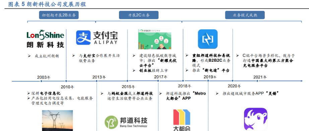This screenshot has height=131, width=309.
Task: Click the text 成立杭州朗新
Action: pyautogui.click(x=47, y=56)
